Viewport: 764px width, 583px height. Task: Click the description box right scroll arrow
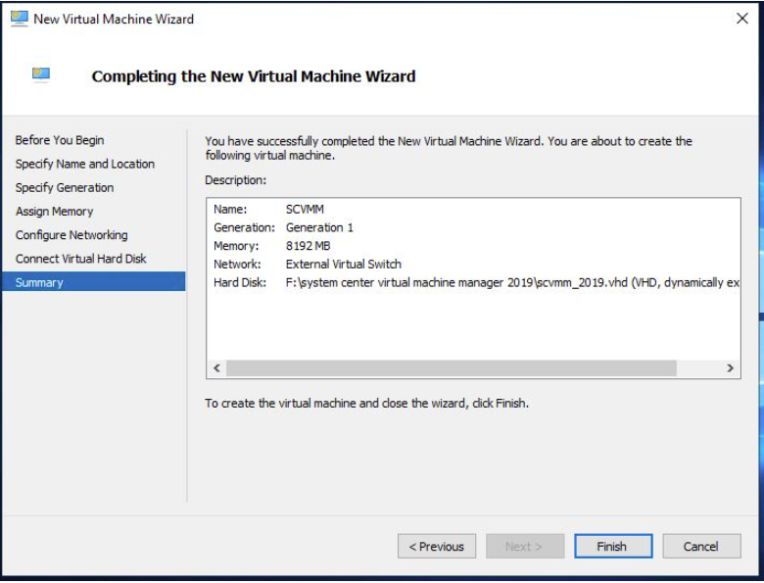[730, 368]
